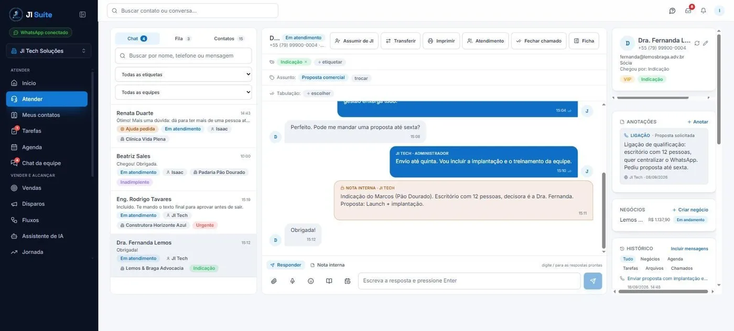Open the notifications bell
Image resolution: width=734 pixels, height=331 pixels.
(704, 10)
